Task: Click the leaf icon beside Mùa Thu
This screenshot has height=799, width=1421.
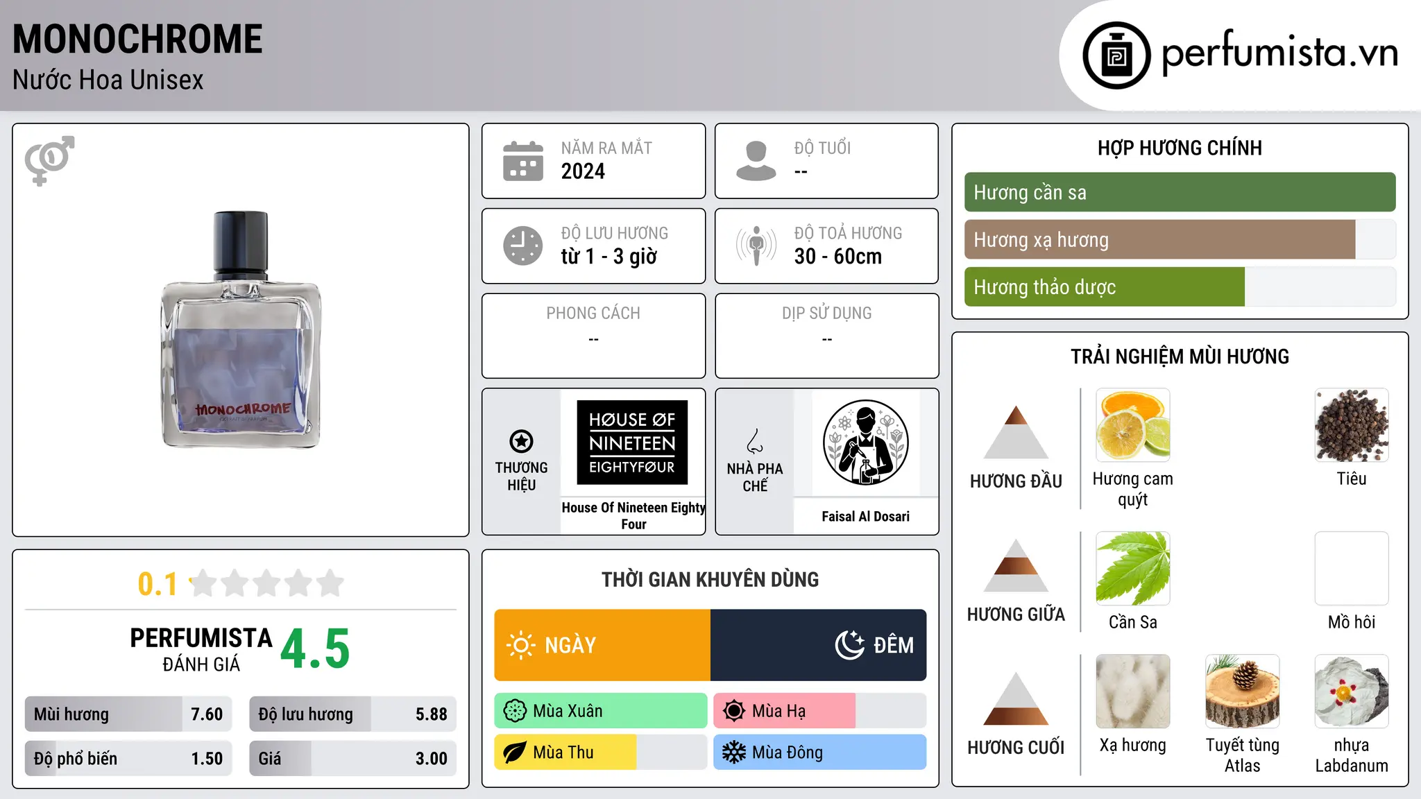Action: click(515, 753)
